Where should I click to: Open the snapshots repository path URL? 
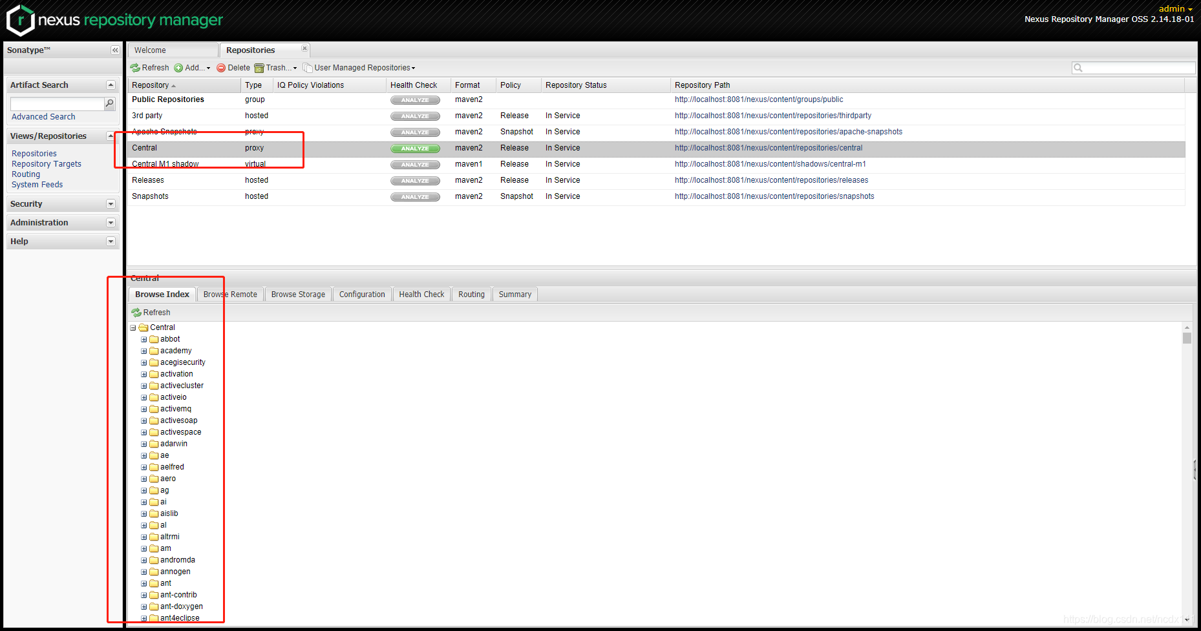pos(774,196)
